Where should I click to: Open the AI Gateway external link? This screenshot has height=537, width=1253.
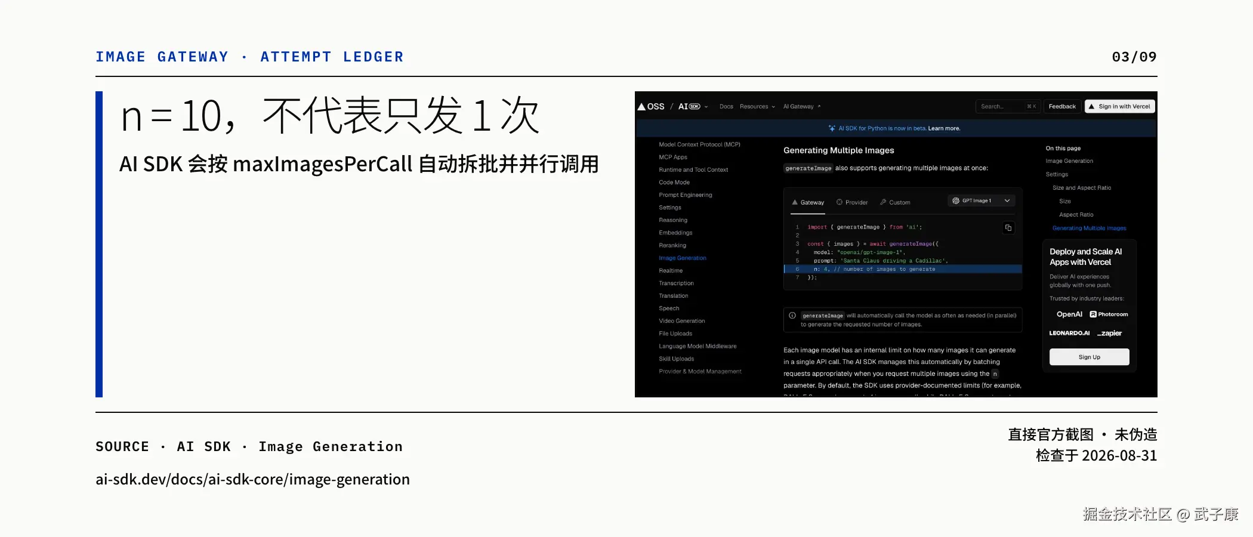click(802, 107)
